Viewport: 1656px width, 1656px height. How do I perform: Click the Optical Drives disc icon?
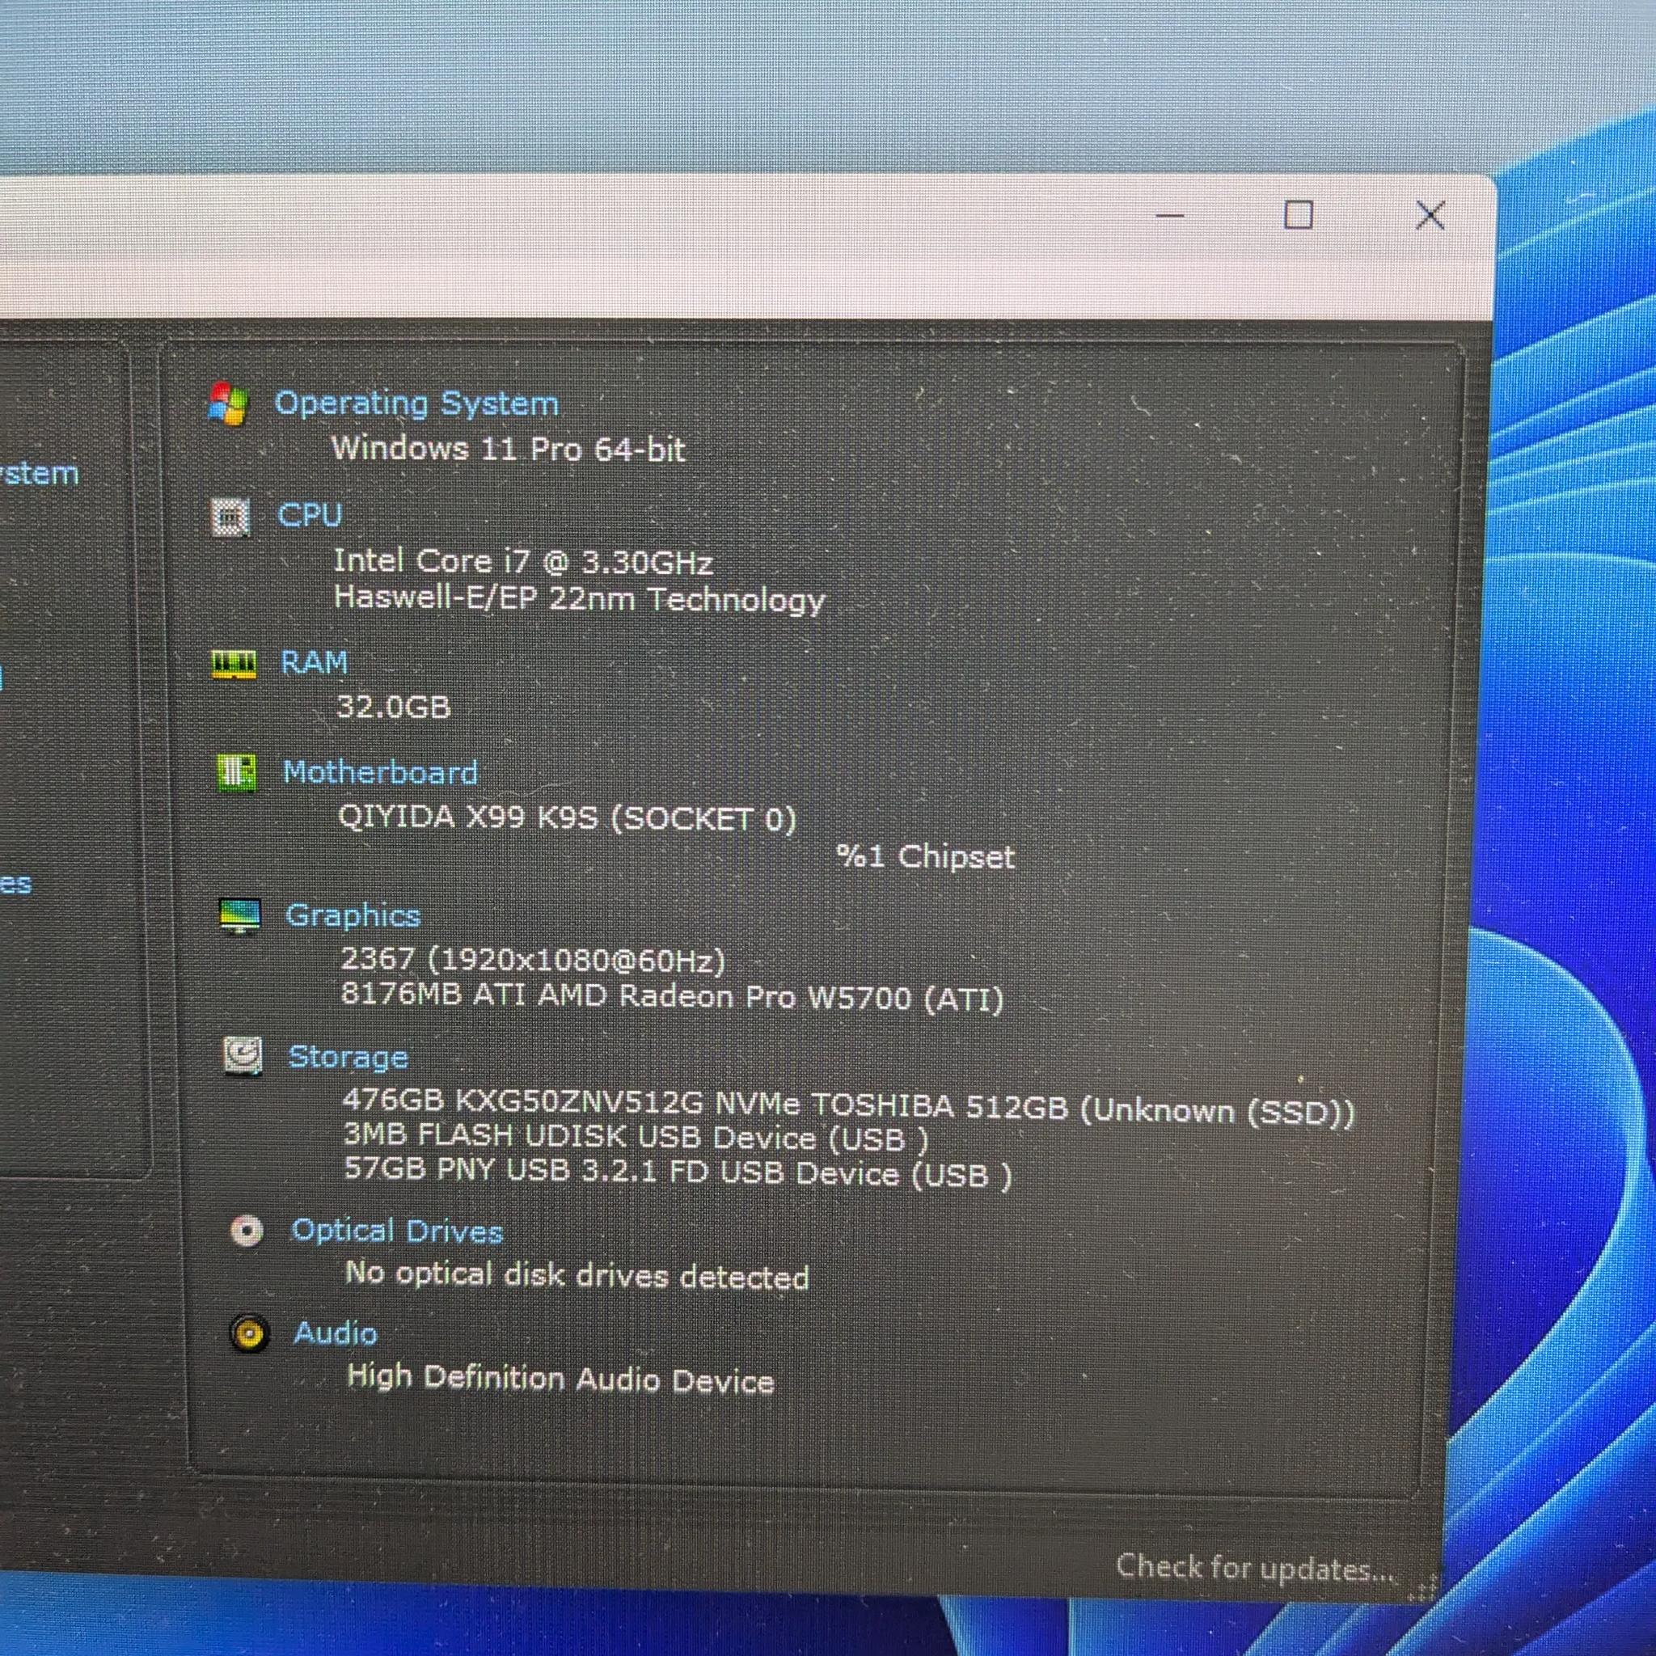(247, 1232)
